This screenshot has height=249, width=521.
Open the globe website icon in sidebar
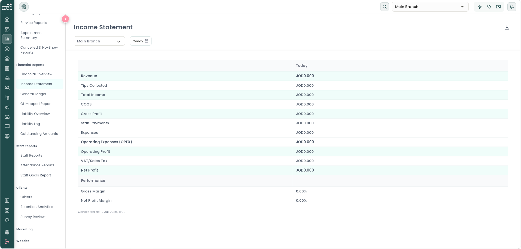point(7,136)
